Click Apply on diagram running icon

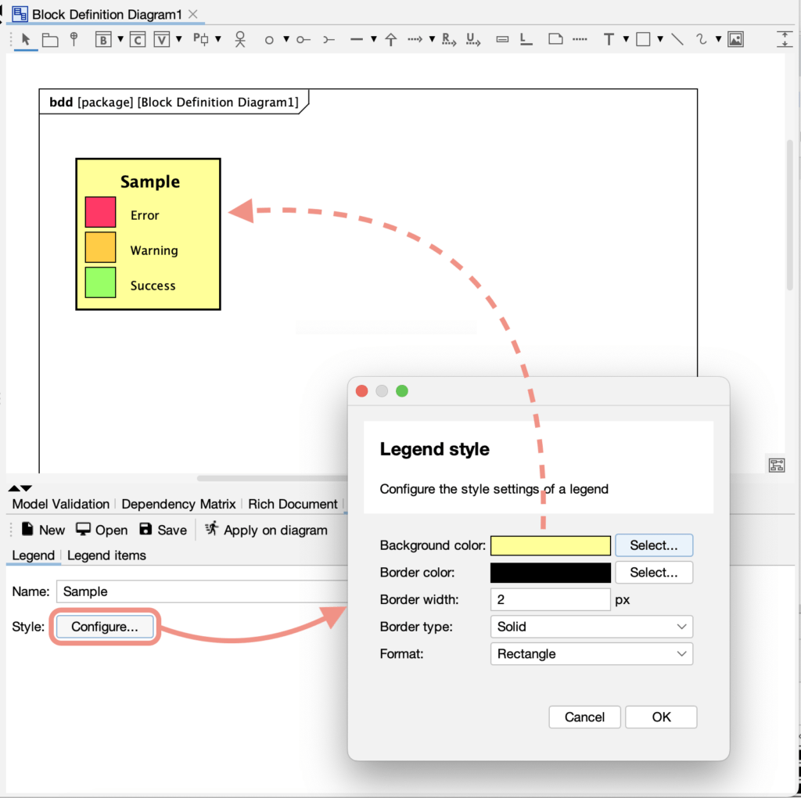211,529
